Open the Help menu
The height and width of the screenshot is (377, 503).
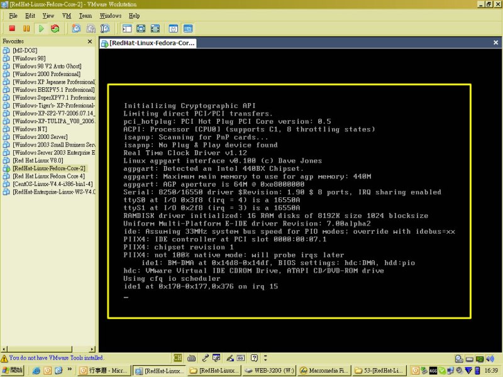coord(135,16)
